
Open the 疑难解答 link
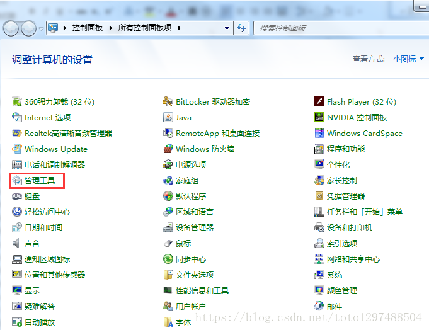(x=40, y=307)
